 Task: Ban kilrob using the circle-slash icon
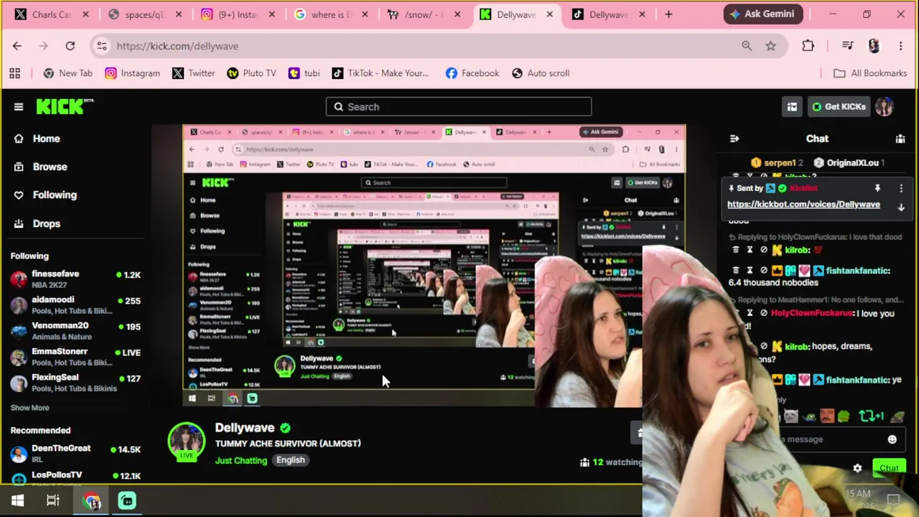pos(764,250)
